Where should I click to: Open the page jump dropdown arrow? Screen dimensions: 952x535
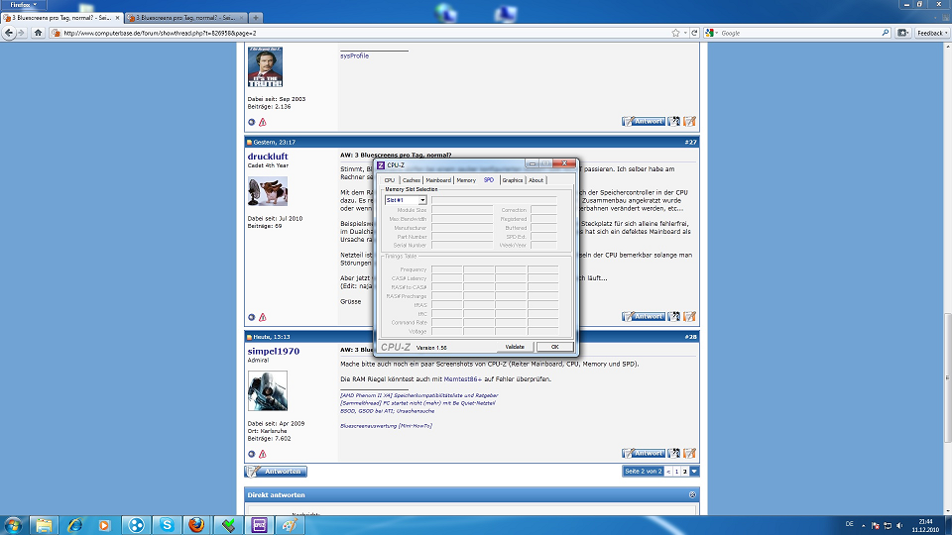(x=694, y=472)
